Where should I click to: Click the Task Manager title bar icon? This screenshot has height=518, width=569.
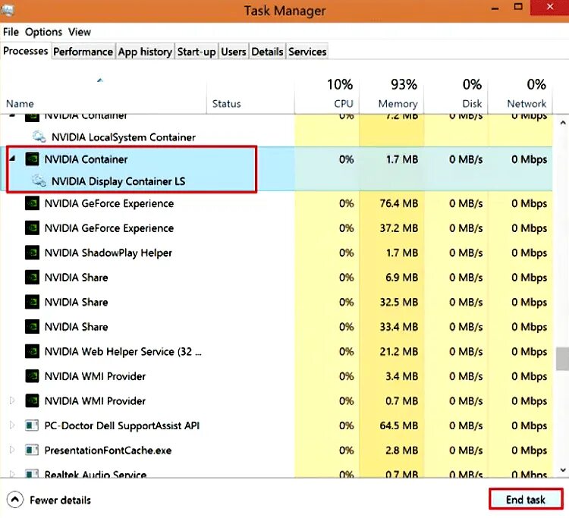7,10
